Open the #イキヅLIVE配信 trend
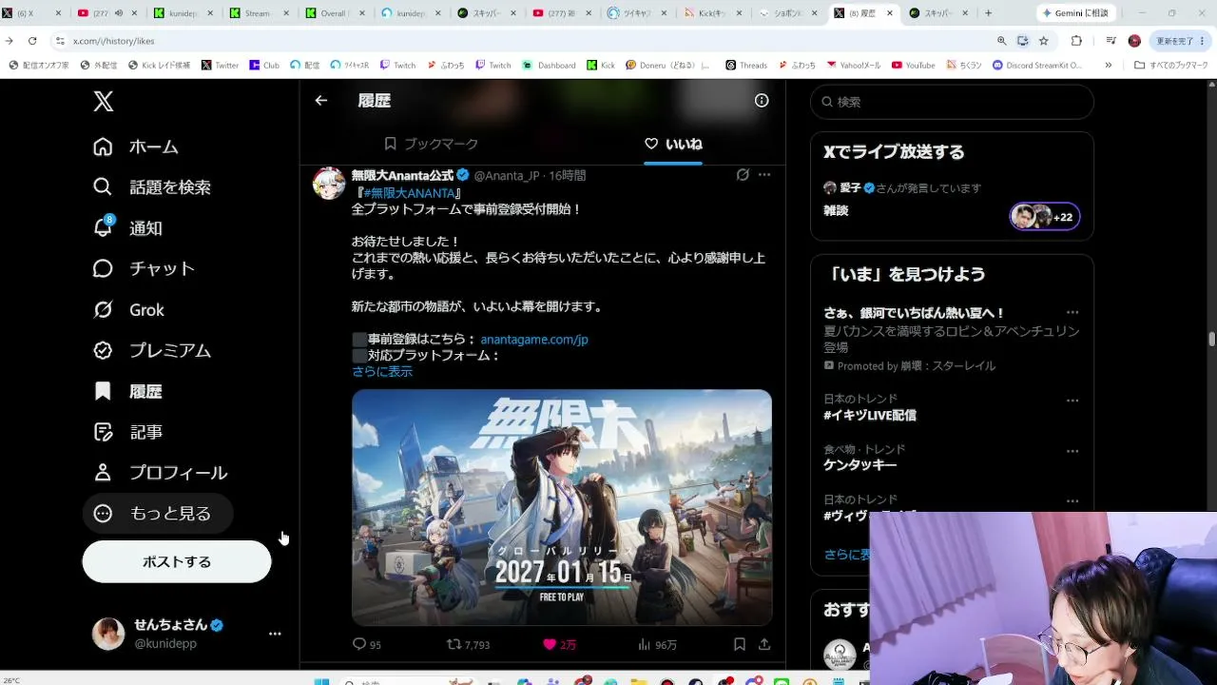Image resolution: width=1217 pixels, height=685 pixels. point(870,415)
